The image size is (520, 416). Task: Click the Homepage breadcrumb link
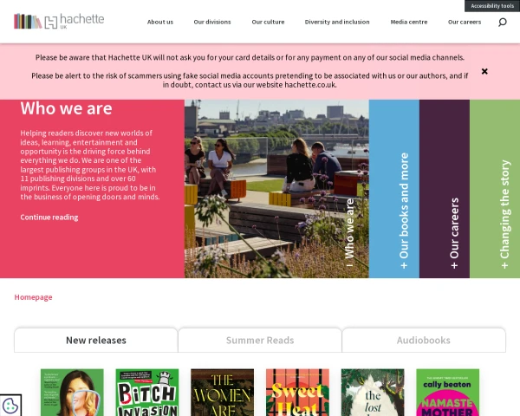coord(33,297)
